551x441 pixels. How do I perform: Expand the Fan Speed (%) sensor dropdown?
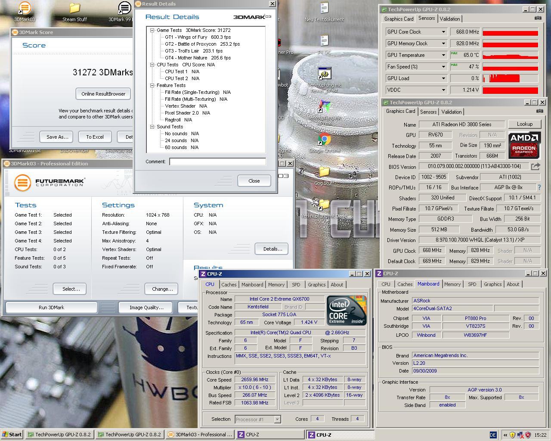[443, 67]
